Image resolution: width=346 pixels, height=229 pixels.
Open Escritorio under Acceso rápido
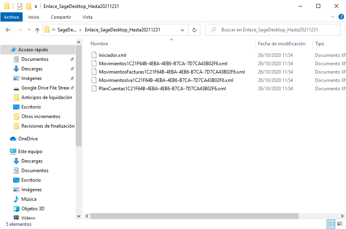click(x=31, y=107)
